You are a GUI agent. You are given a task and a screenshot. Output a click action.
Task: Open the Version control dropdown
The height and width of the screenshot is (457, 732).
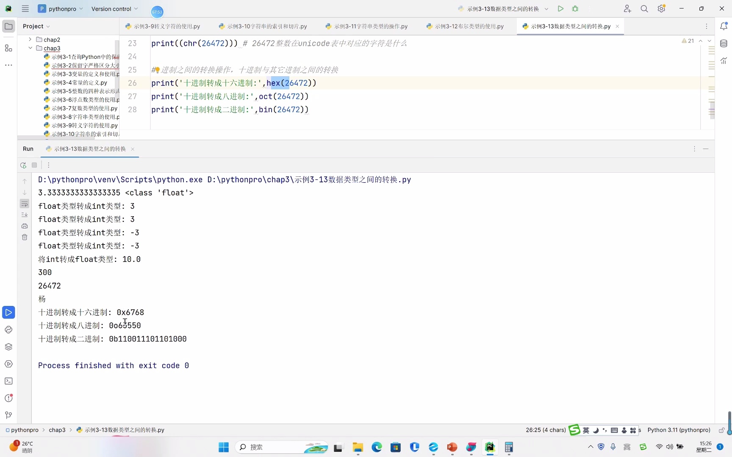tap(114, 8)
